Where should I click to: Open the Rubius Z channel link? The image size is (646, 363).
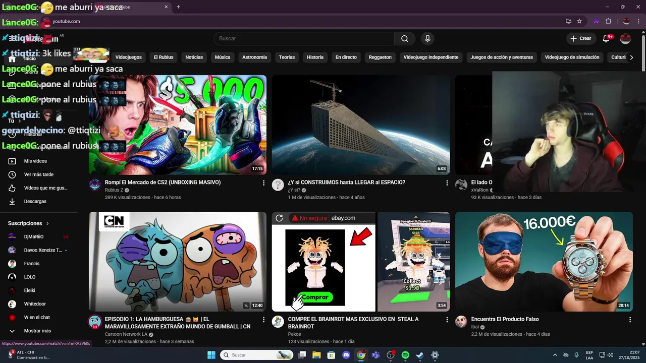pyautogui.click(x=114, y=190)
